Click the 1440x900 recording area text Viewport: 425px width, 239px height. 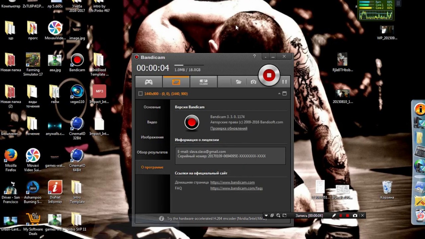(x=166, y=94)
